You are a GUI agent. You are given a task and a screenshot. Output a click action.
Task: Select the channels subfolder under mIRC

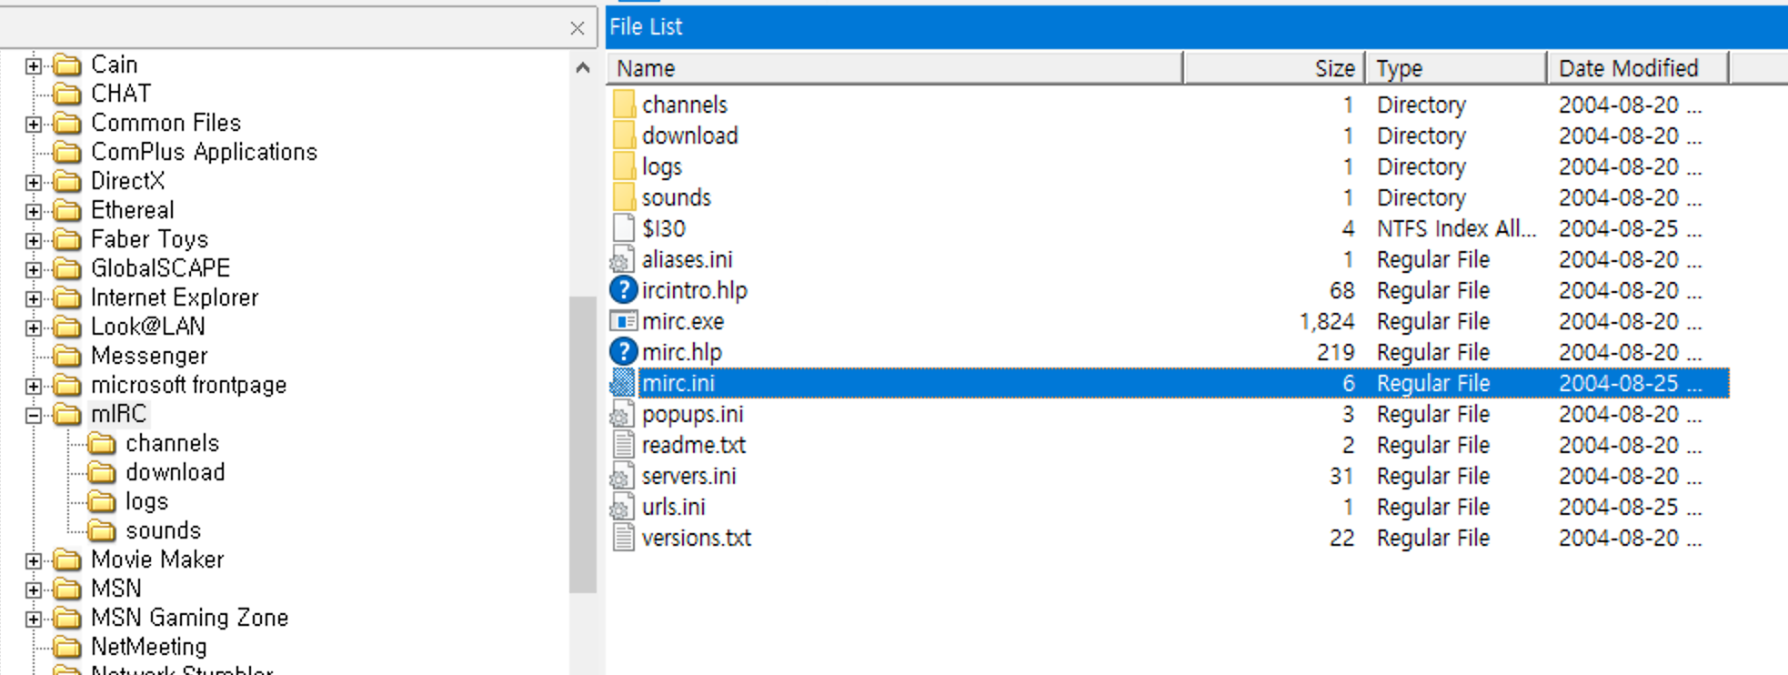(x=173, y=443)
